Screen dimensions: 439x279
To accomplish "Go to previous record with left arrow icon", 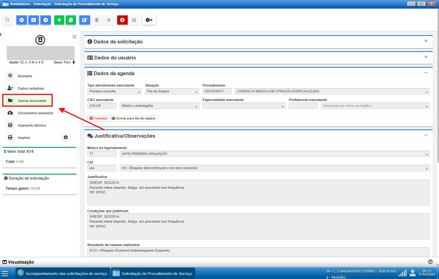I will (22, 20).
